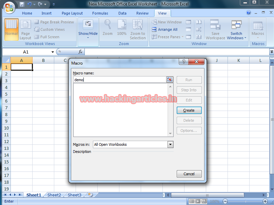Image resolution: width=274 pixels, height=205 pixels.
Task: Click the collapse dialog range icon
Action: click(x=170, y=79)
